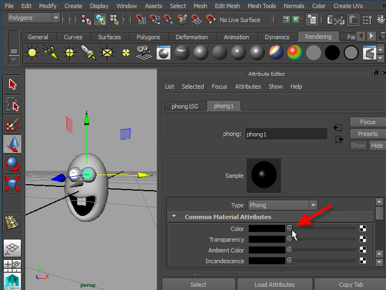Collapse the Common Material Attributes section
The image size is (386, 290).
(x=174, y=217)
